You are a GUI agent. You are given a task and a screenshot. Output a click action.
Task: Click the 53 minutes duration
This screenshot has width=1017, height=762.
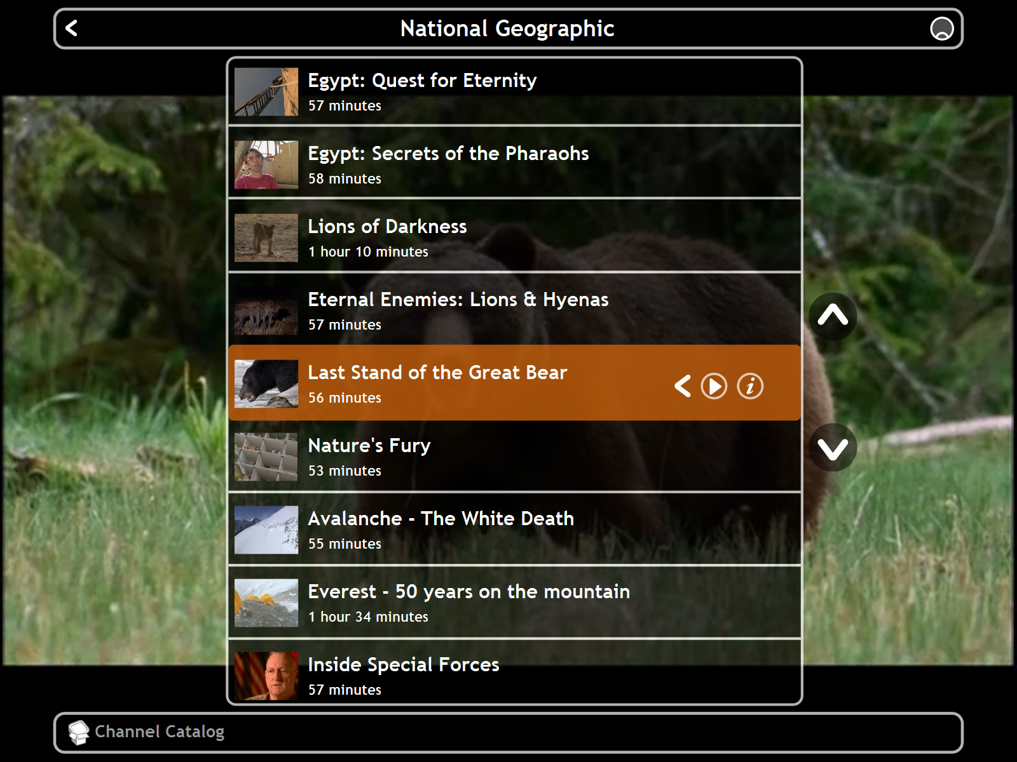pos(345,471)
